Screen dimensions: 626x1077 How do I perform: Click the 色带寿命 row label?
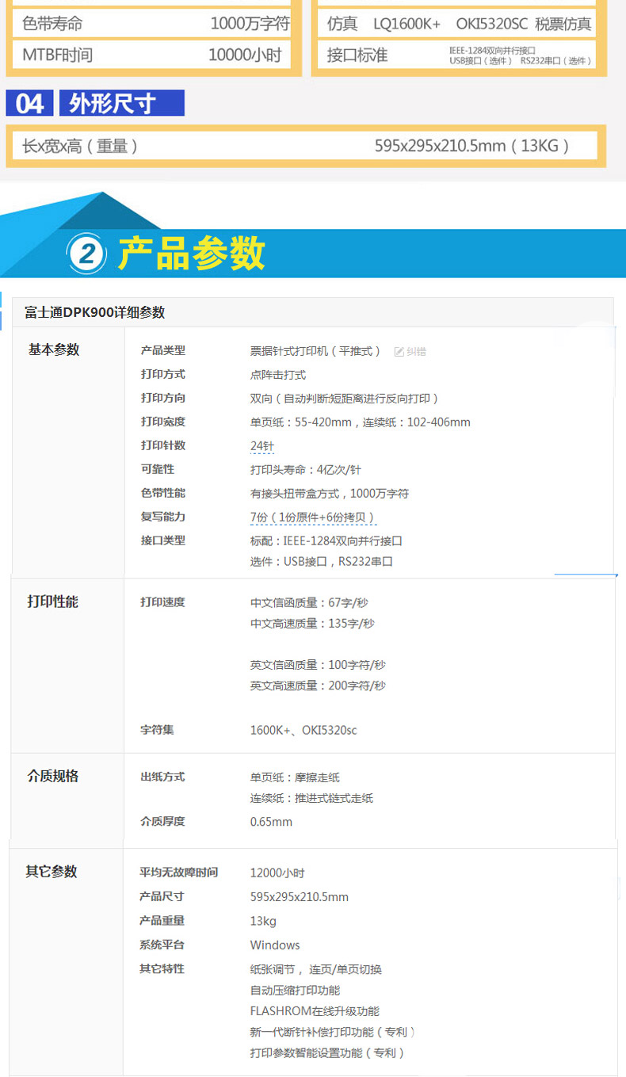52,24
